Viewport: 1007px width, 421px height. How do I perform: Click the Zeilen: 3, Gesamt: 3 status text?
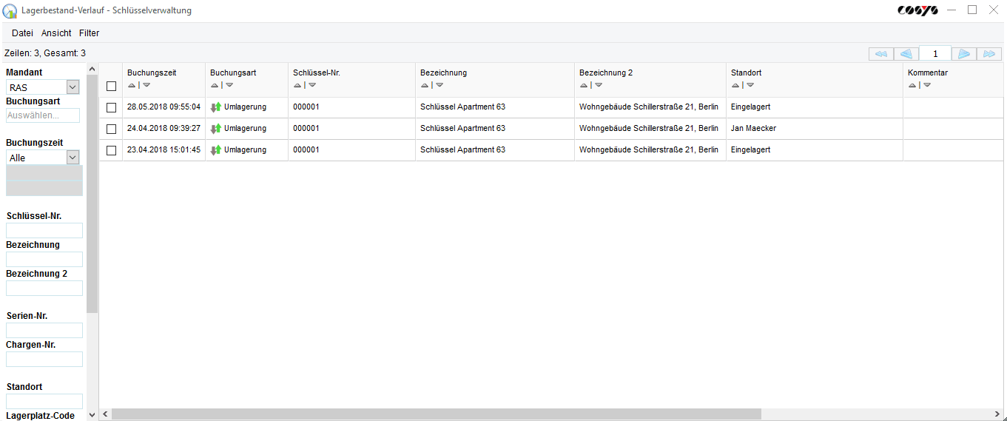(x=45, y=53)
